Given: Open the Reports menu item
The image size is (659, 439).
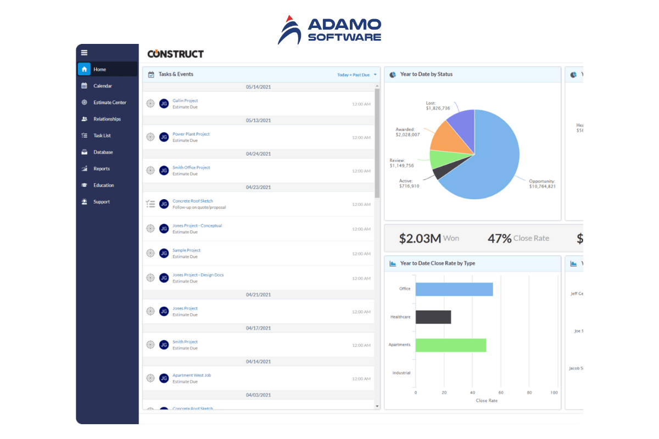Looking at the screenshot, I should point(102,169).
